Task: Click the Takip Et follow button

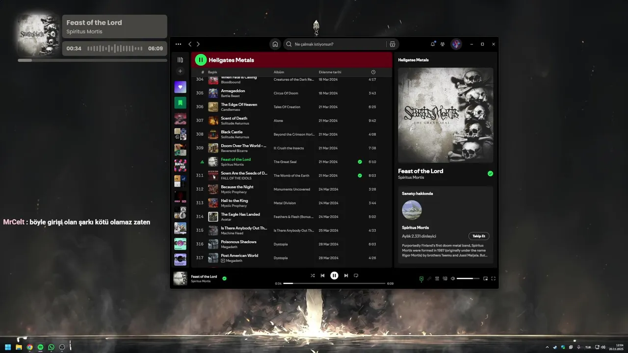Action: [479, 236]
